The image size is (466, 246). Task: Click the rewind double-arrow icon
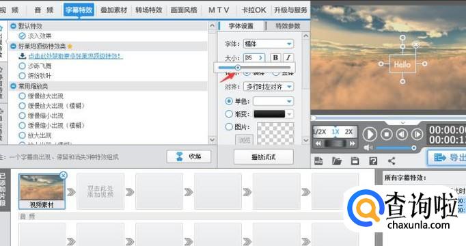318,143
